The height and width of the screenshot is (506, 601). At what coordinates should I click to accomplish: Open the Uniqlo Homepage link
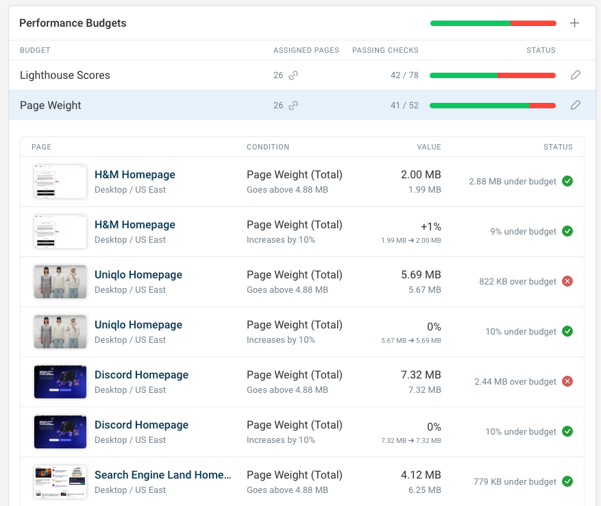click(x=138, y=274)
